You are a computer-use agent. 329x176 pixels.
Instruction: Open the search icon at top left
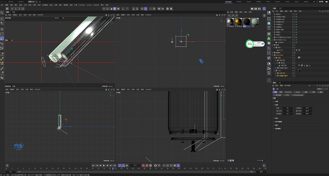pos(2,13)
